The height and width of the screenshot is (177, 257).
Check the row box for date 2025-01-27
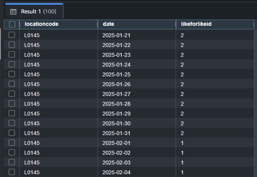[x=12, y=94]
